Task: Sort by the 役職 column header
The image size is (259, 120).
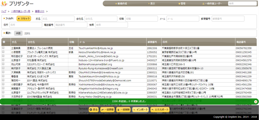Action: pyautogui.click(x=73, y=42)
